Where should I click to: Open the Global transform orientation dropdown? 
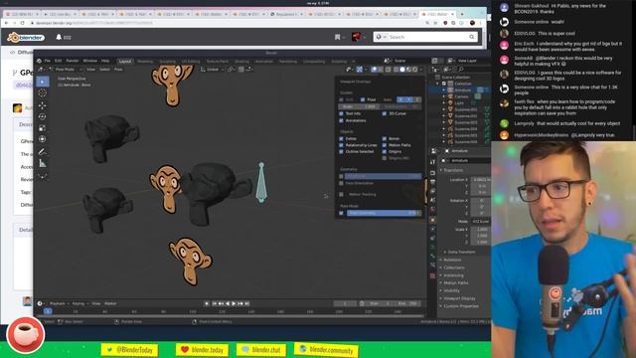coord(213,70)
